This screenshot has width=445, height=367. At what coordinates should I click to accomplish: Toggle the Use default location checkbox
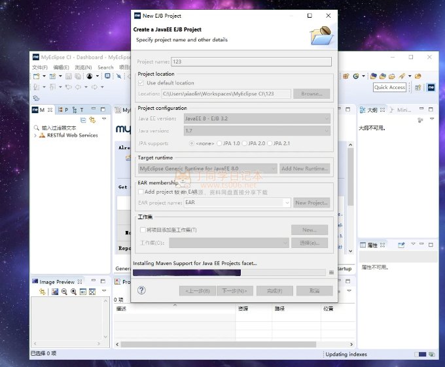click(x=141, y=83)
